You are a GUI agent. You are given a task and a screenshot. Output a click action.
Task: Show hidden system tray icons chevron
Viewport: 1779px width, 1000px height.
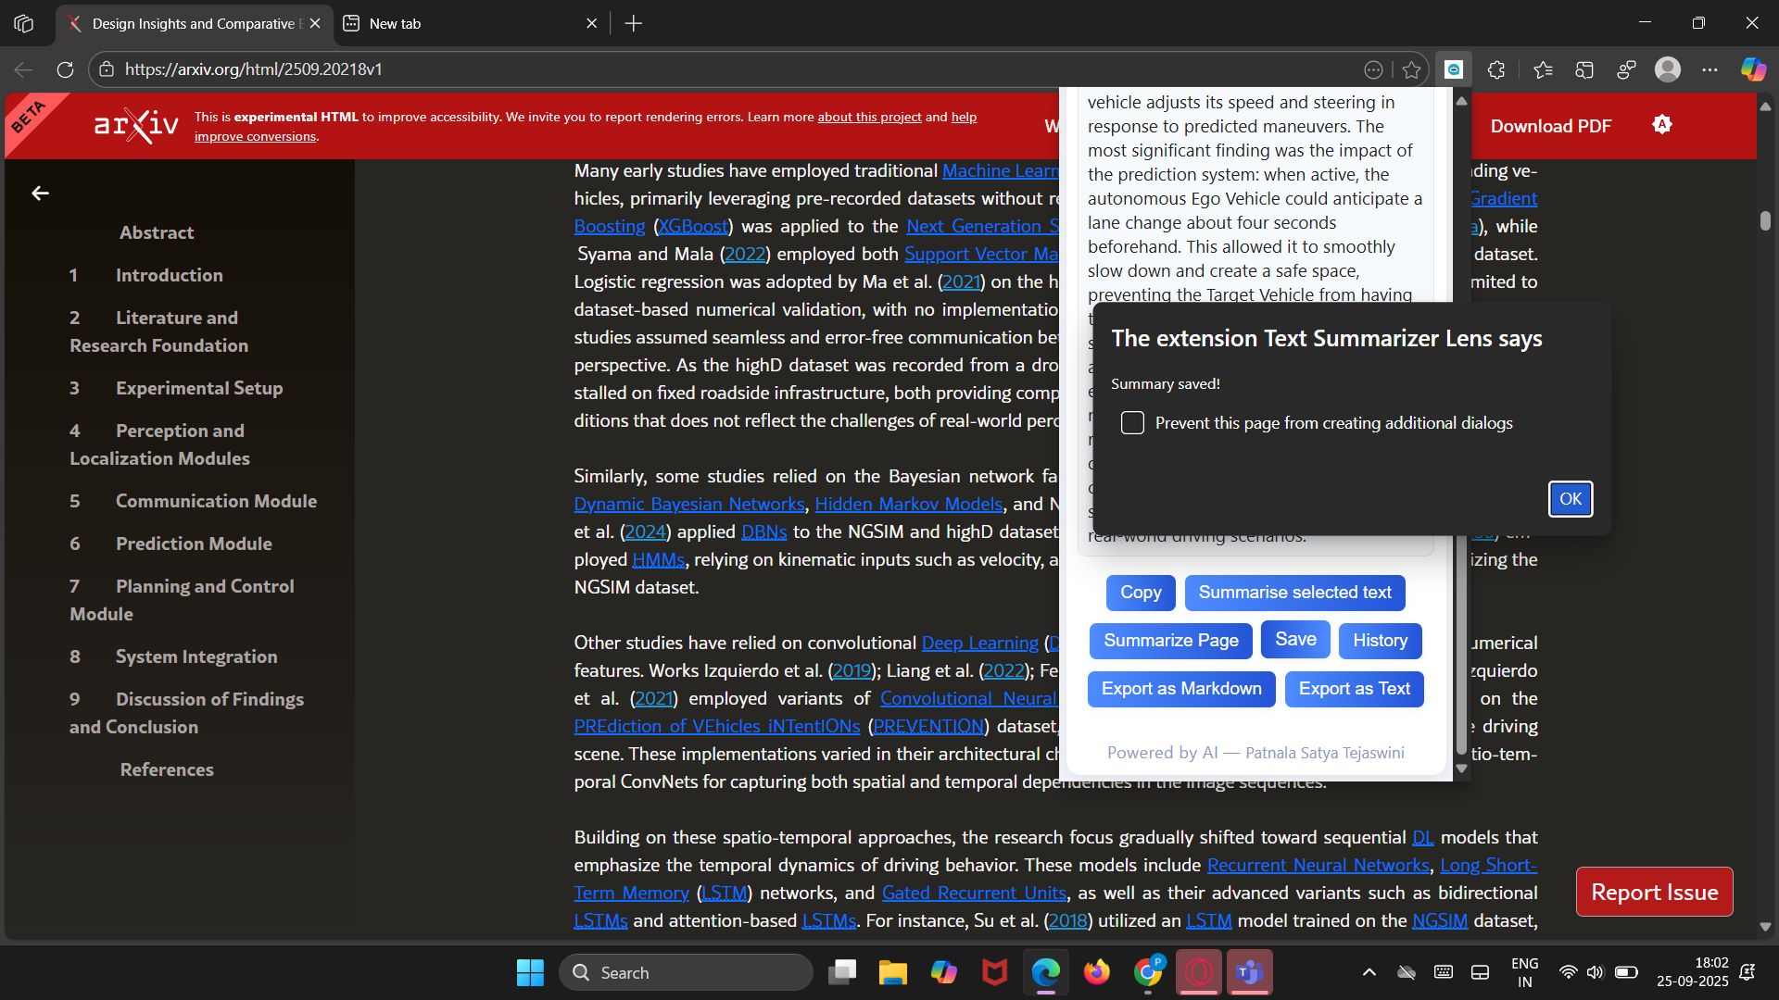pyautogui.click(x=1369, y=972)
